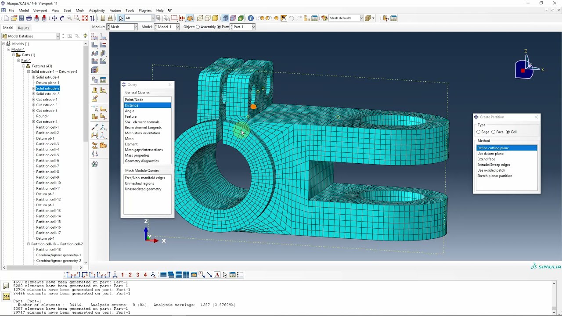
Task: Click the Auto-fit view icon
Action: click(85, 18)
